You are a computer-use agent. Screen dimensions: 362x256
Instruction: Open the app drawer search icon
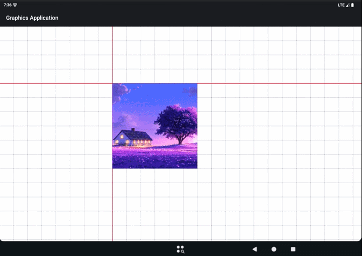pos(180,249)
